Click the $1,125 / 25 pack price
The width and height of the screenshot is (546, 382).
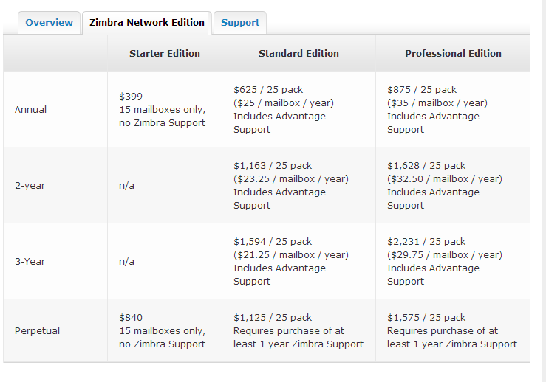point(273,318)
